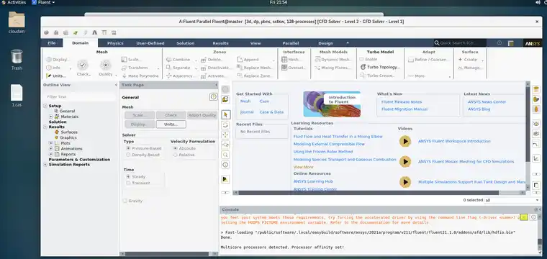Open the ANSYS Blog link
This screenshot has width=547, height=259.
pos(479,109)
